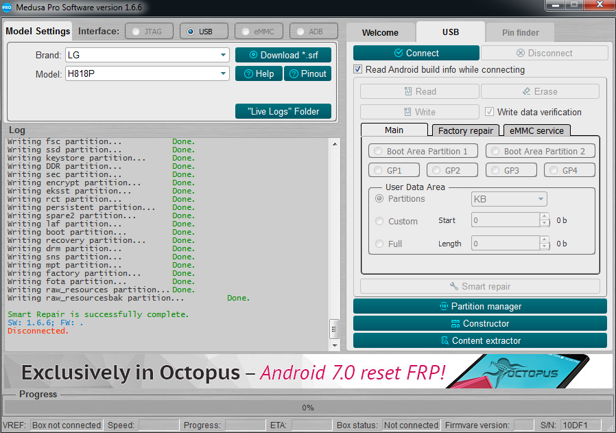Switch to the Main sub-tab
This screenshot has width=616, height=433.
click(394, 130)
